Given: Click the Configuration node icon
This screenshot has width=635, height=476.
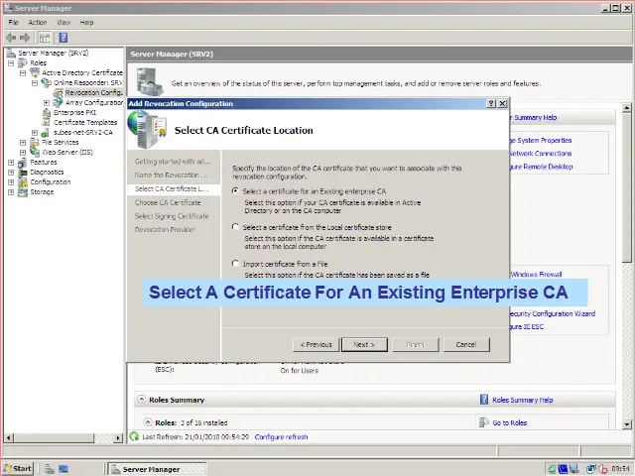Looking at the screenshot, I should [x=23, y=181].
